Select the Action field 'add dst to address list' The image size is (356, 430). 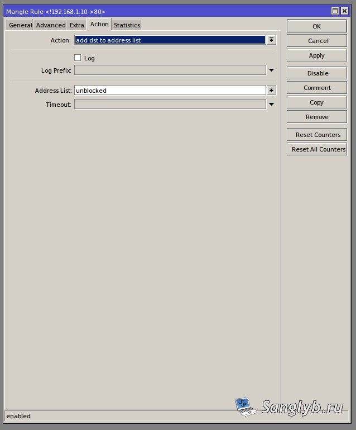pos(170,40)
